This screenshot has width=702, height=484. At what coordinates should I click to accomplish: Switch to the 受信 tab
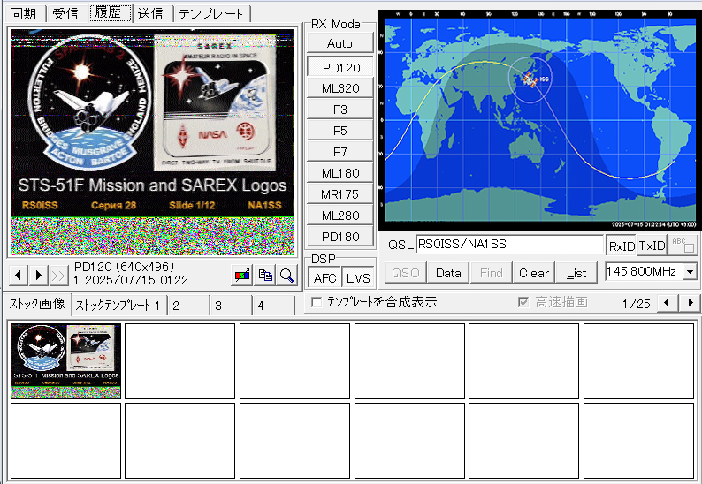65,13
